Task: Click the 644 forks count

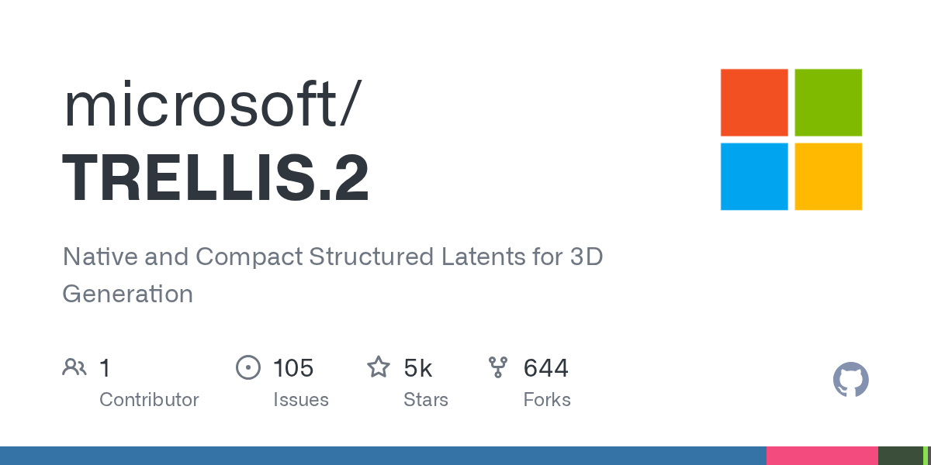Action: (x=546, y=367)
